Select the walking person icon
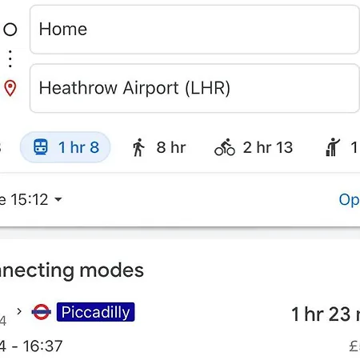The height and width of the screenshot is (360, 360). coord(138,147)
